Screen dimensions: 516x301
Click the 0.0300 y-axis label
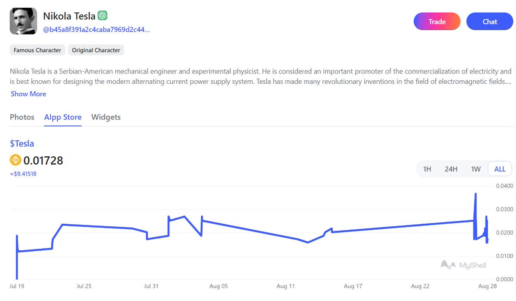(504, 209)
